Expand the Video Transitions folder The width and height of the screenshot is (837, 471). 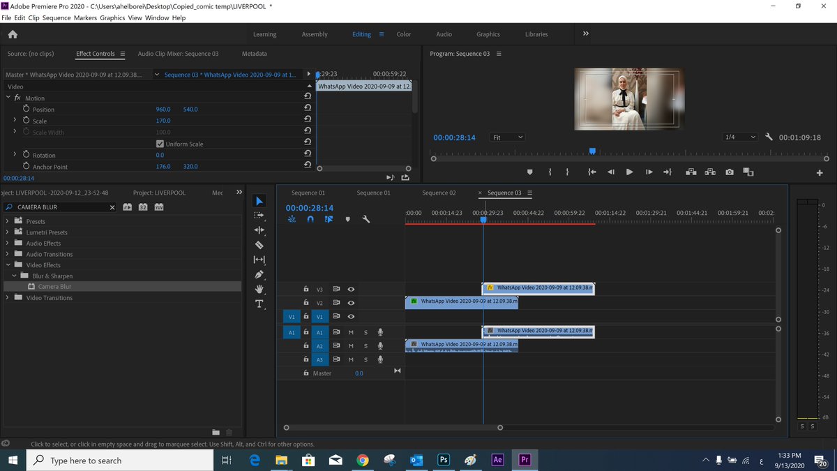[8, 298]
